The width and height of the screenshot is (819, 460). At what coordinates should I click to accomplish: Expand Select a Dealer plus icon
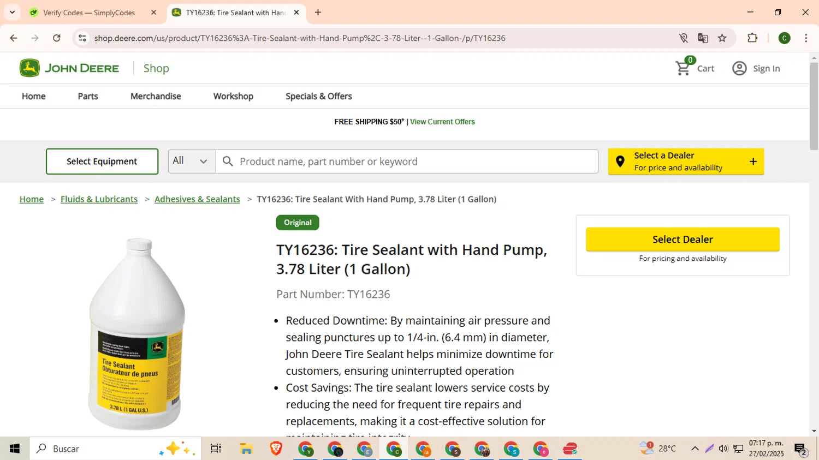(x=753, y=162)
